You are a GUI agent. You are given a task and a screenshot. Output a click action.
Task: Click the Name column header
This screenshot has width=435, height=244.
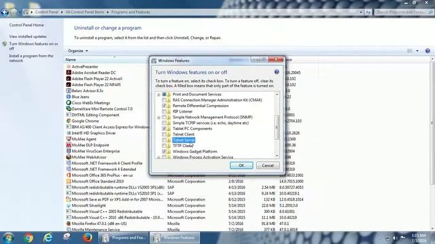71,60
